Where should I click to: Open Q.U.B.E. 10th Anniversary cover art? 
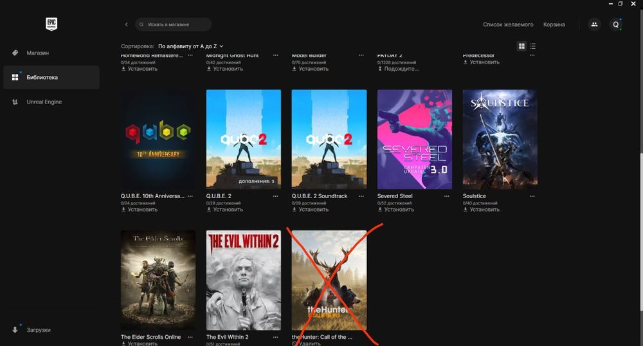[x=158, y=140]
